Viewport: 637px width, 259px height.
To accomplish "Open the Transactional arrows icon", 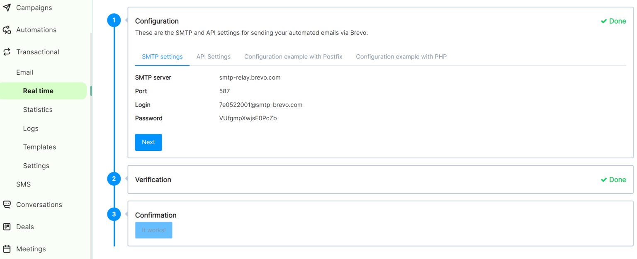I will (7, 51).
